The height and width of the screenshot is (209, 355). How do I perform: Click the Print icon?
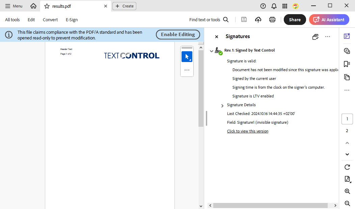272,20
